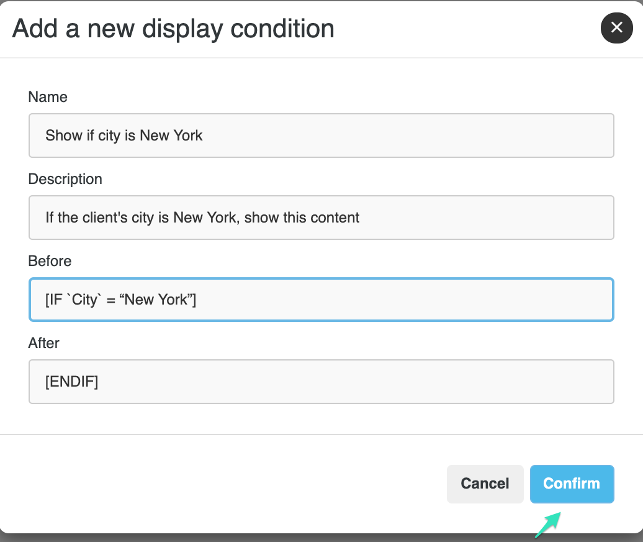Click the Name field label
Screen dimensions: 643x542
click(48, 97)
